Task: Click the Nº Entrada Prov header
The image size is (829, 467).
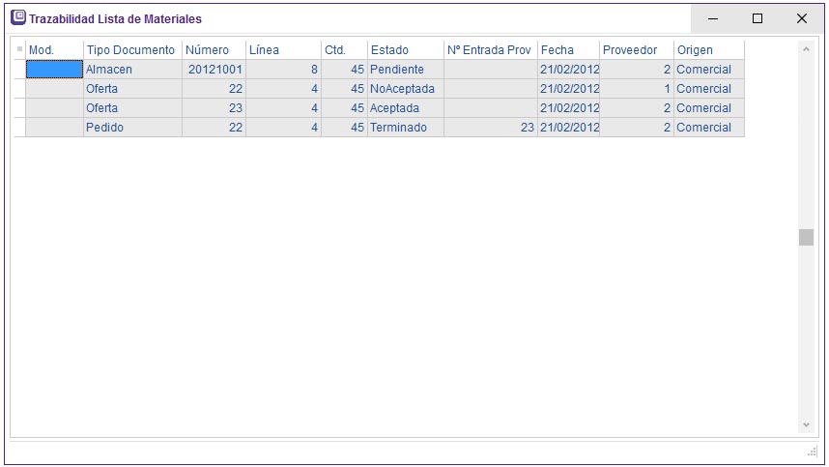Action: 489,49
